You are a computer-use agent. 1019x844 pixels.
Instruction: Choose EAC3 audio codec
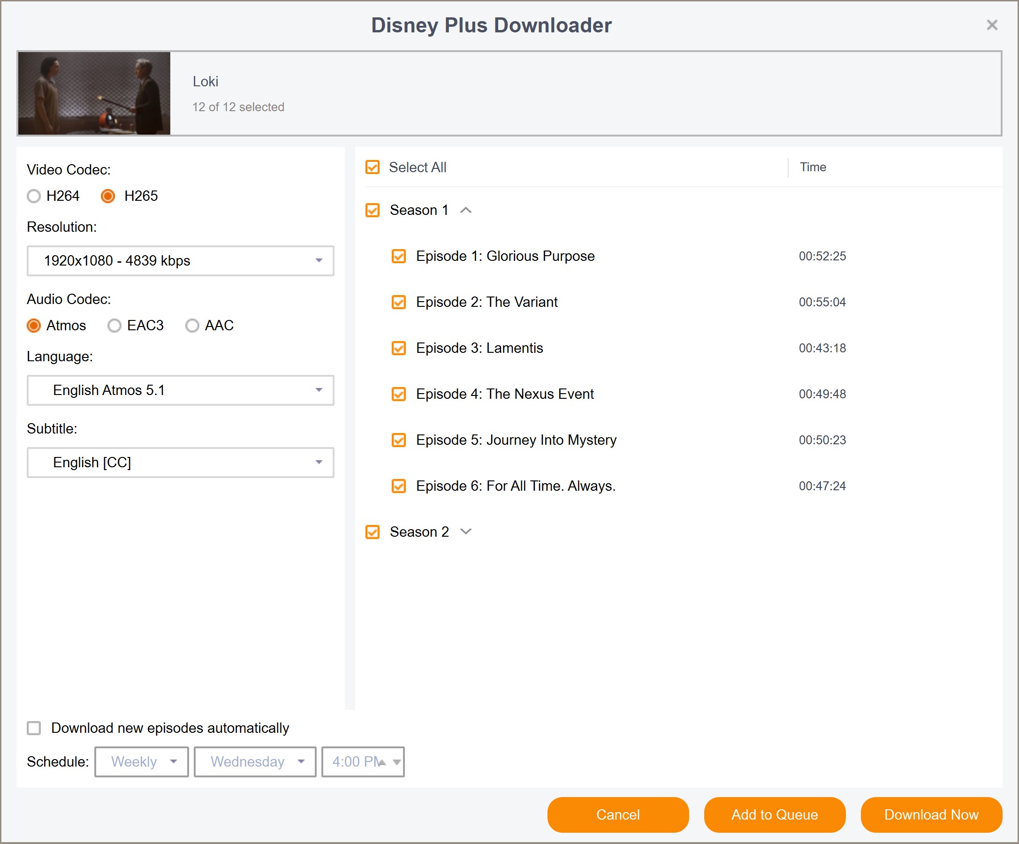(x=114, y=325)
